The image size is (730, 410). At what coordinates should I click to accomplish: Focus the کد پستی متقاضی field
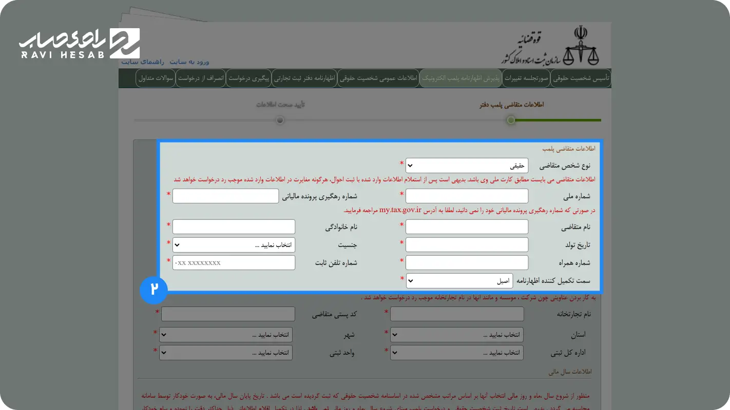pyautogui.click(x=228, y=314)
